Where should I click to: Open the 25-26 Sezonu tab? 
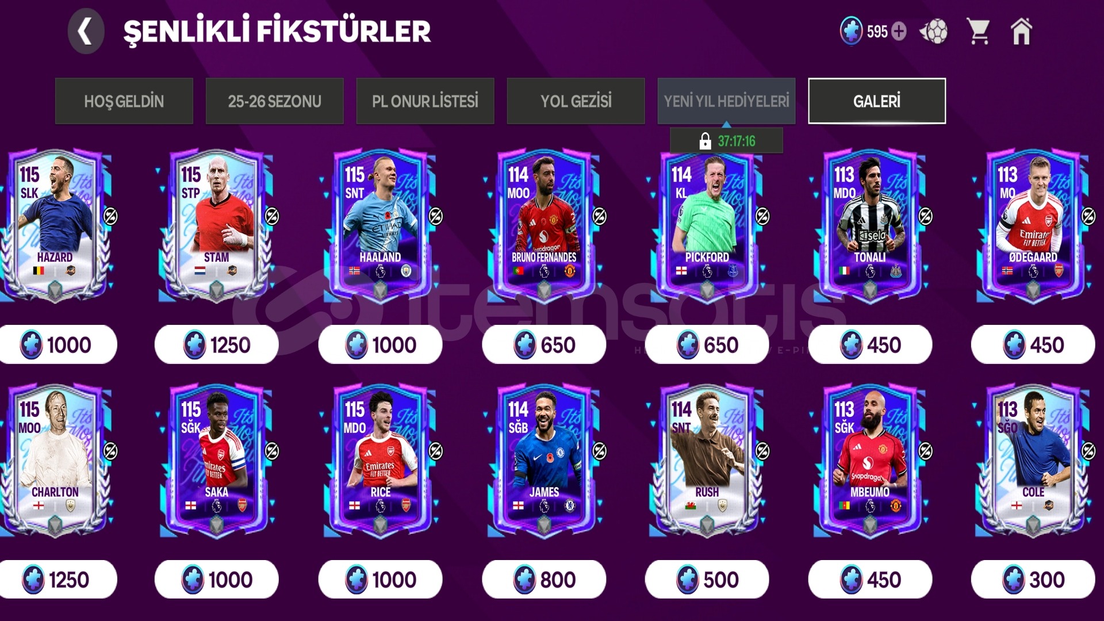[x=274, y=101]
